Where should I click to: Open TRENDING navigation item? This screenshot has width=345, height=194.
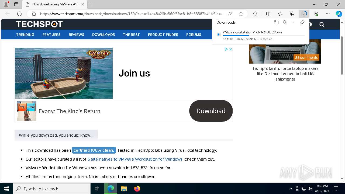coord(25,34)
